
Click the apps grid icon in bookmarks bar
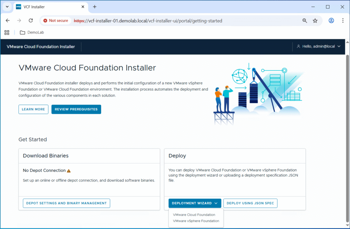coord(6,32)
